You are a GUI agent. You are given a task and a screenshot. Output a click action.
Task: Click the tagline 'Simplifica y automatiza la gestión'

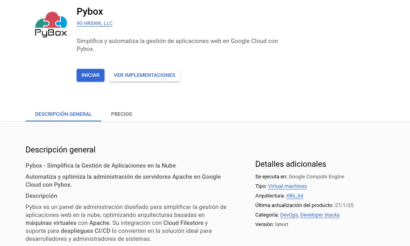click(x=177, y=45)
